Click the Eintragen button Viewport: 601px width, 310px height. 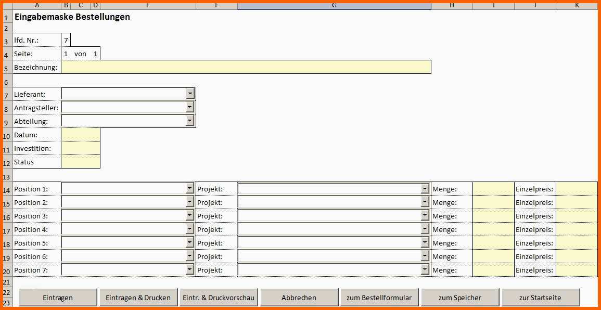click(58, 298)
